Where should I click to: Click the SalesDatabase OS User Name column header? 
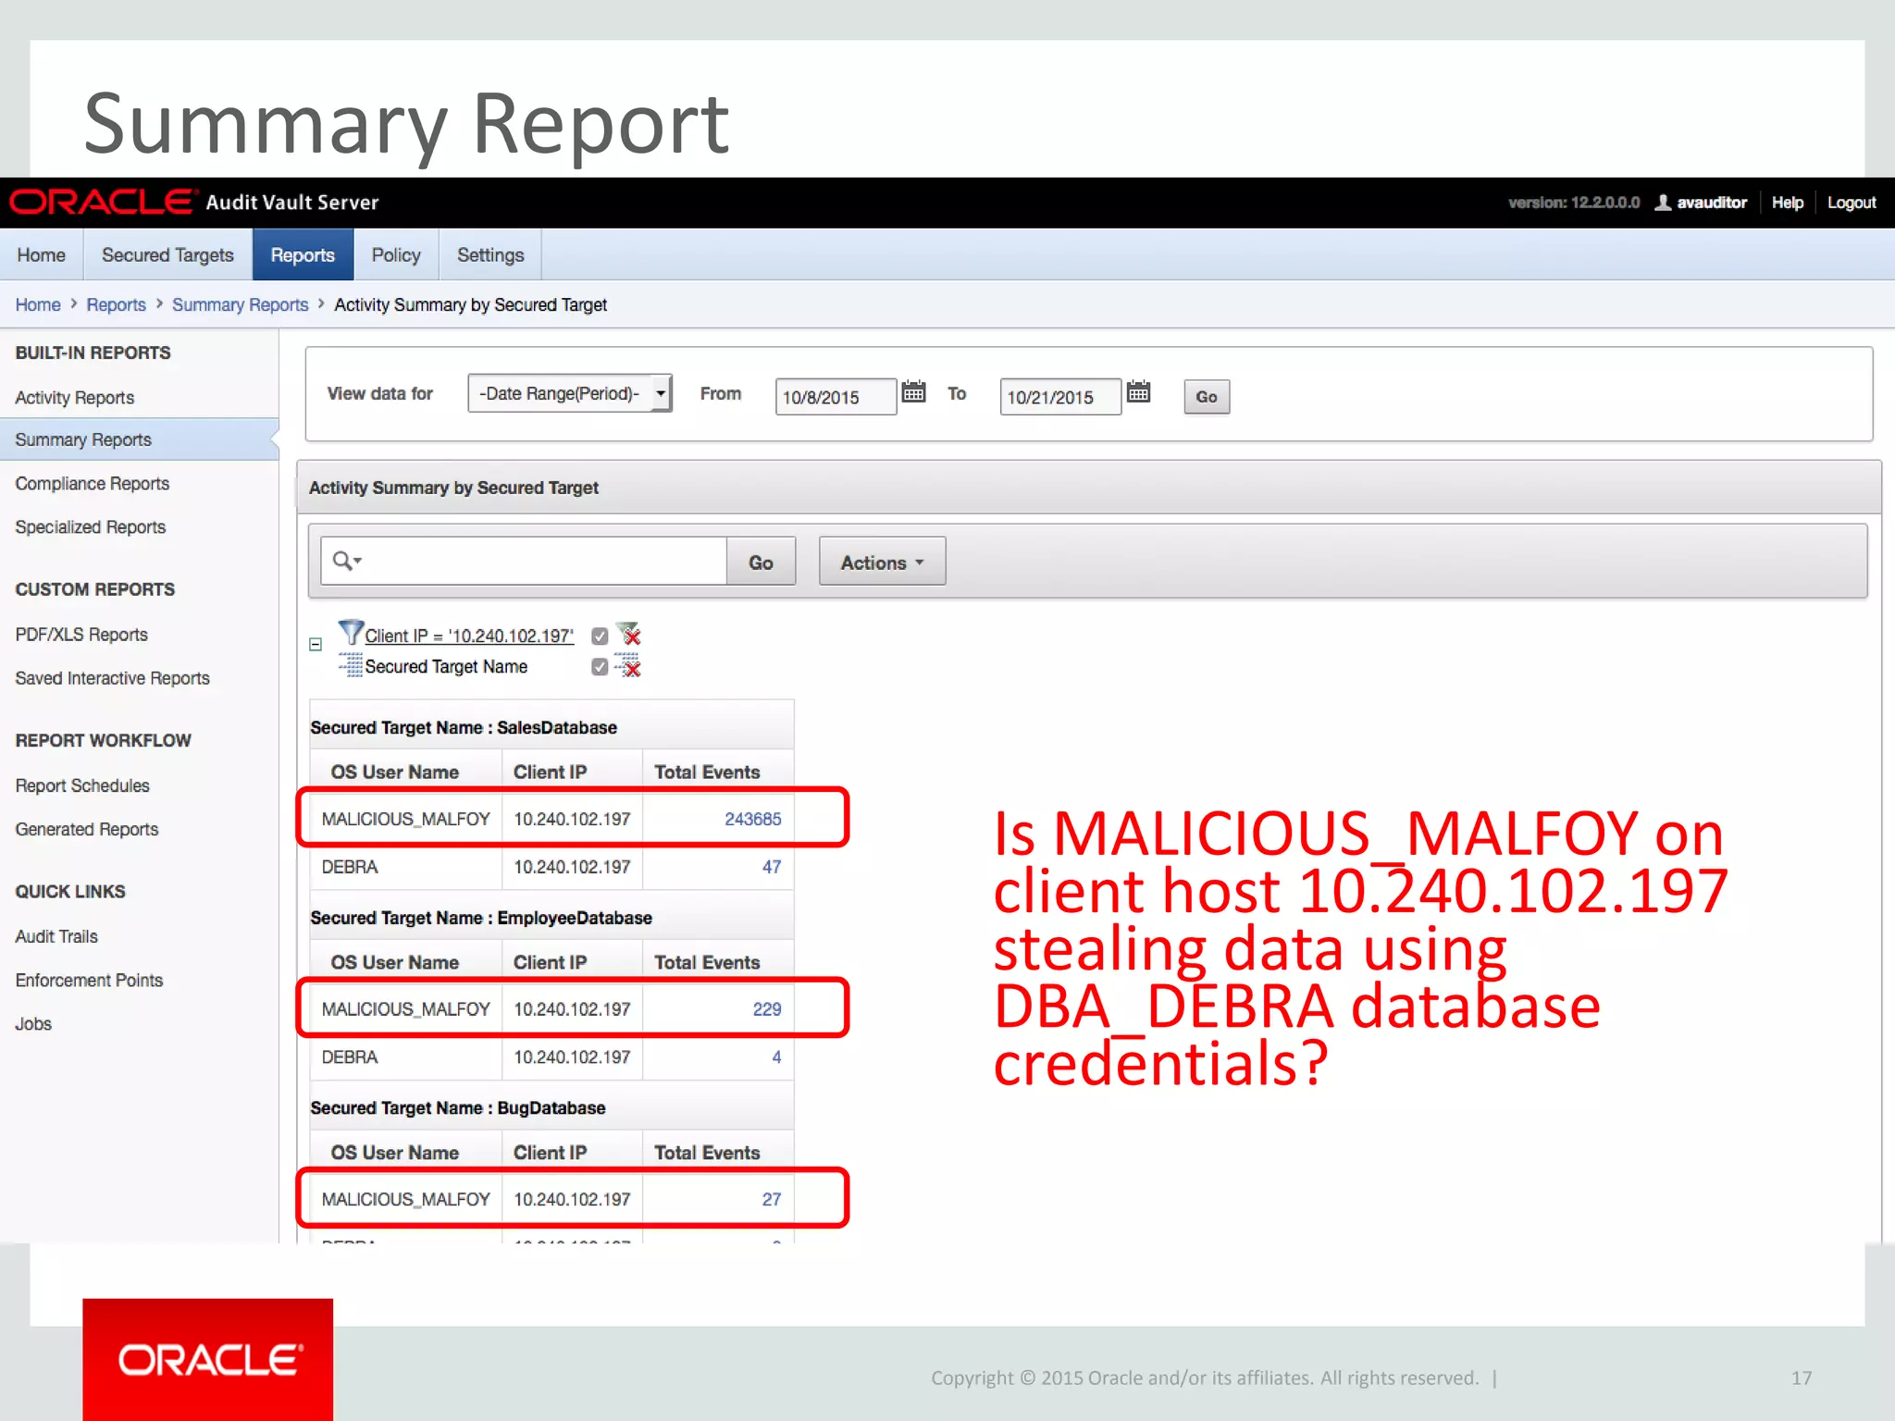click(395, 772)
